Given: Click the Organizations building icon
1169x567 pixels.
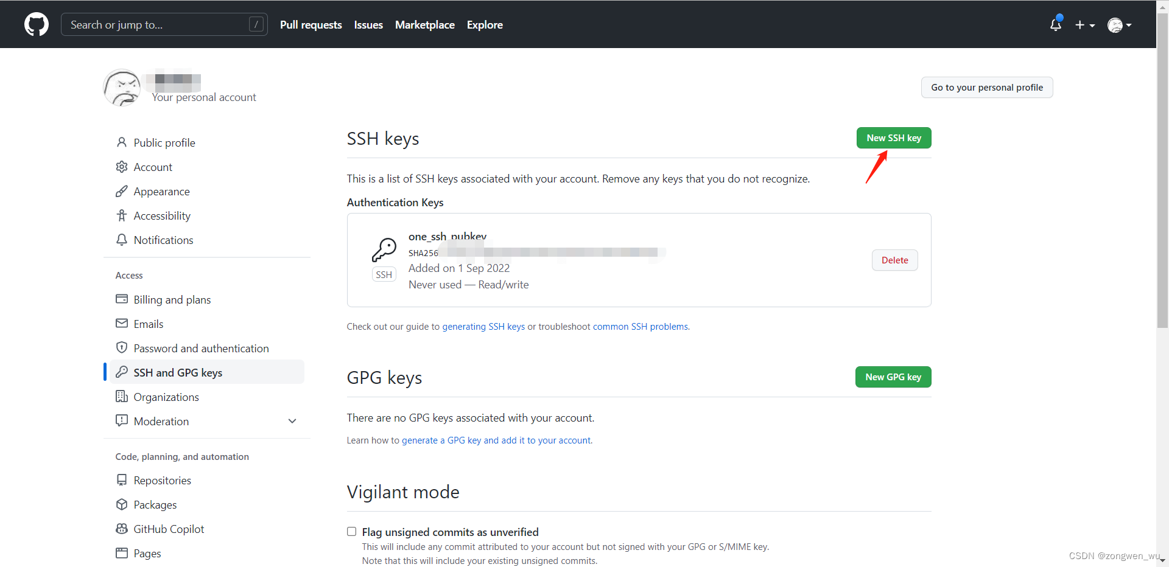Looking at the screenshot, I should point(122,397).
